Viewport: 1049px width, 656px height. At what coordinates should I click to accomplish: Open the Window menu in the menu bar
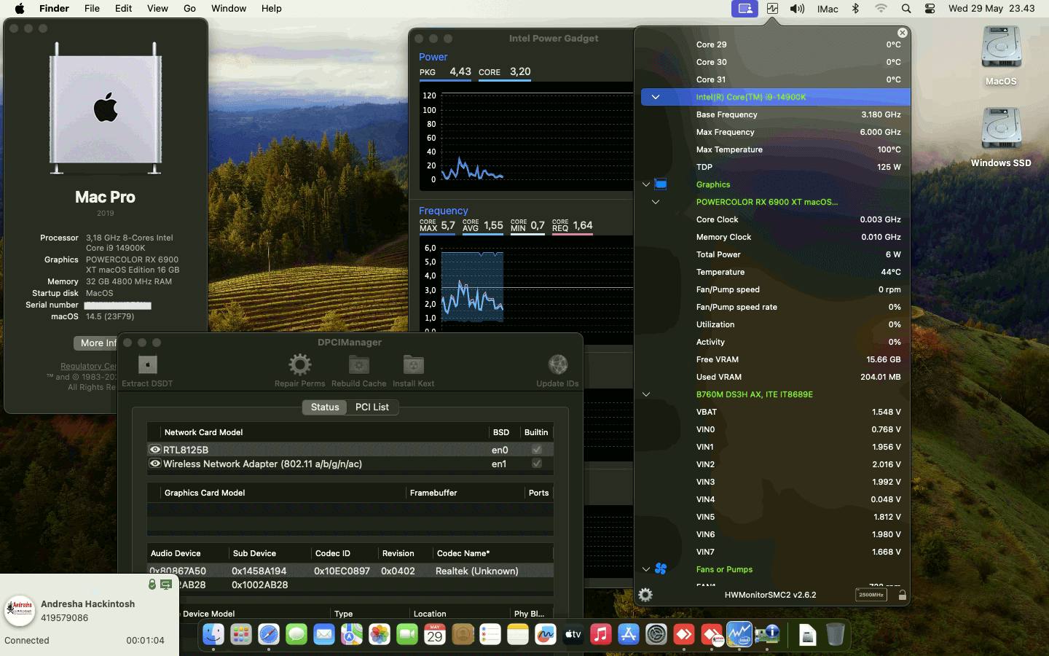[x=229, y=8]
